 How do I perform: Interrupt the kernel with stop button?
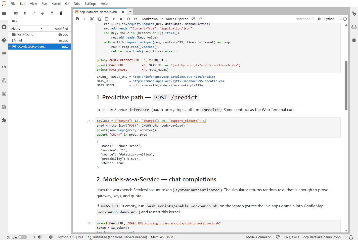[121, 19]
